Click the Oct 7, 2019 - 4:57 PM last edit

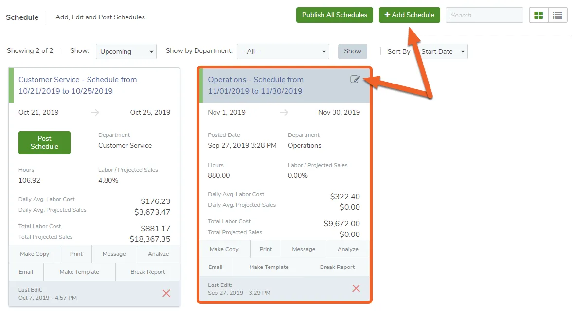[48, 298]
